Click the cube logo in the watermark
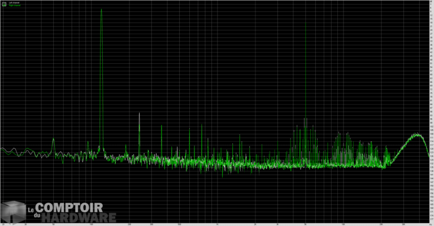The width and height of the screenshot is (434, 226). [13, 211]
